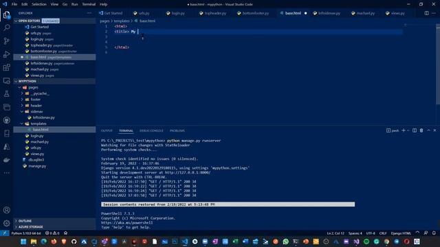Open WhatsApp in the taskbar
The width and height of the screenshot is (440, 247).
pos(286,242)
